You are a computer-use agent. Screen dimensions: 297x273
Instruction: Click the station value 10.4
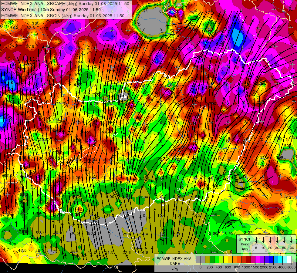click(161, 216)
